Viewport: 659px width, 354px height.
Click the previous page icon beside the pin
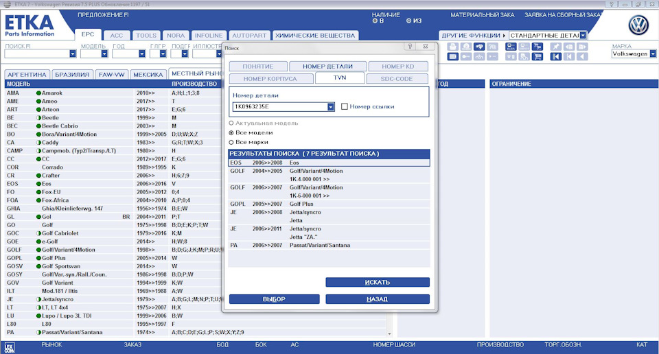point(569,47)
